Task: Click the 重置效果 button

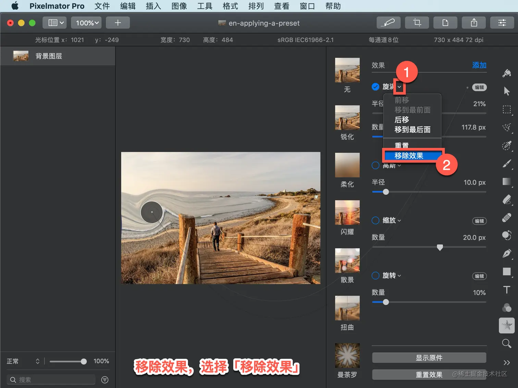Action: pos(429,375)
